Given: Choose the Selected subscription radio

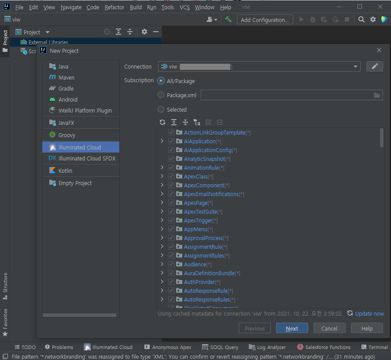Looking at the screenshot, I should (161, 109).
